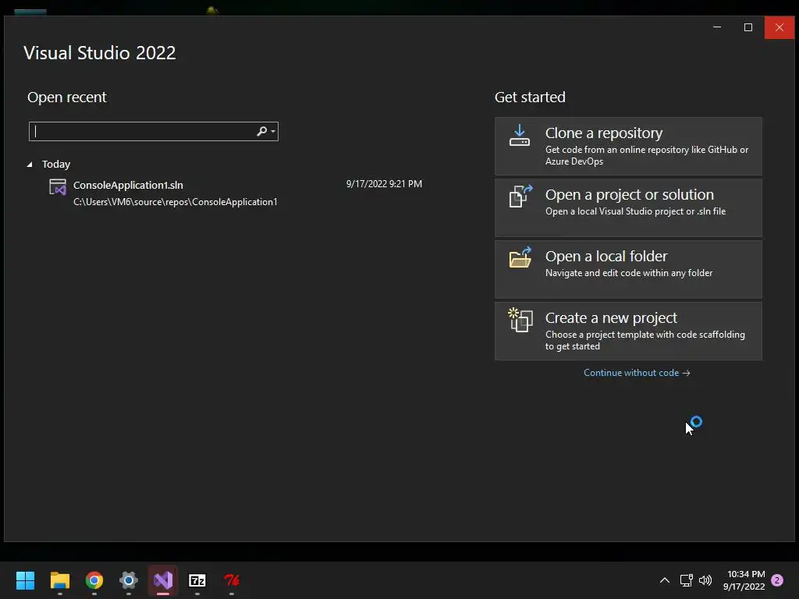Viewport: 799px width, 599px height.
Task: Choose Create a new project
Action: (628, 331)
